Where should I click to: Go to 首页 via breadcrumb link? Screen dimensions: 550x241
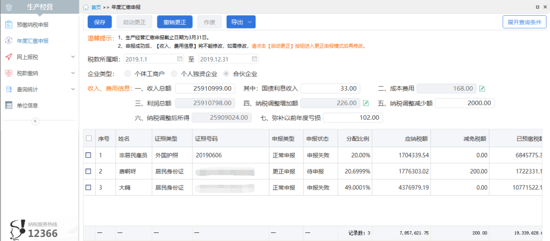coord(96,7)
